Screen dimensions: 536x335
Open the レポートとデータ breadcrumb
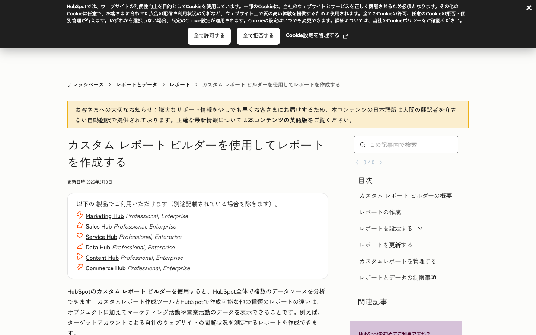tap(137, 85)
